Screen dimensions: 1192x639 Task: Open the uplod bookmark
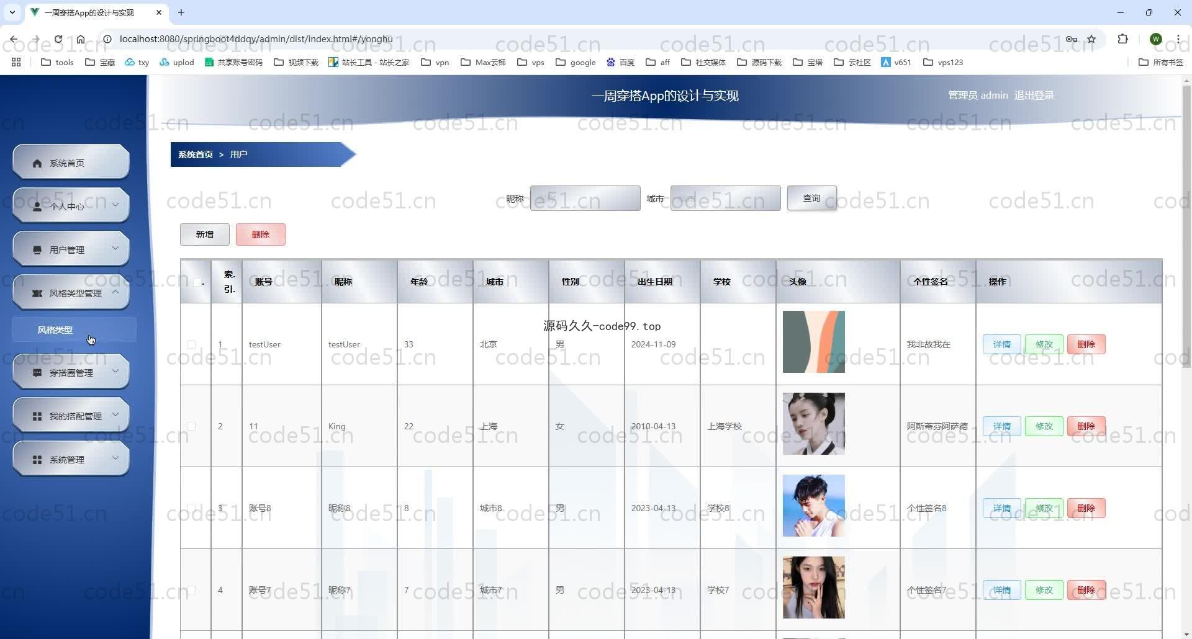177,62
